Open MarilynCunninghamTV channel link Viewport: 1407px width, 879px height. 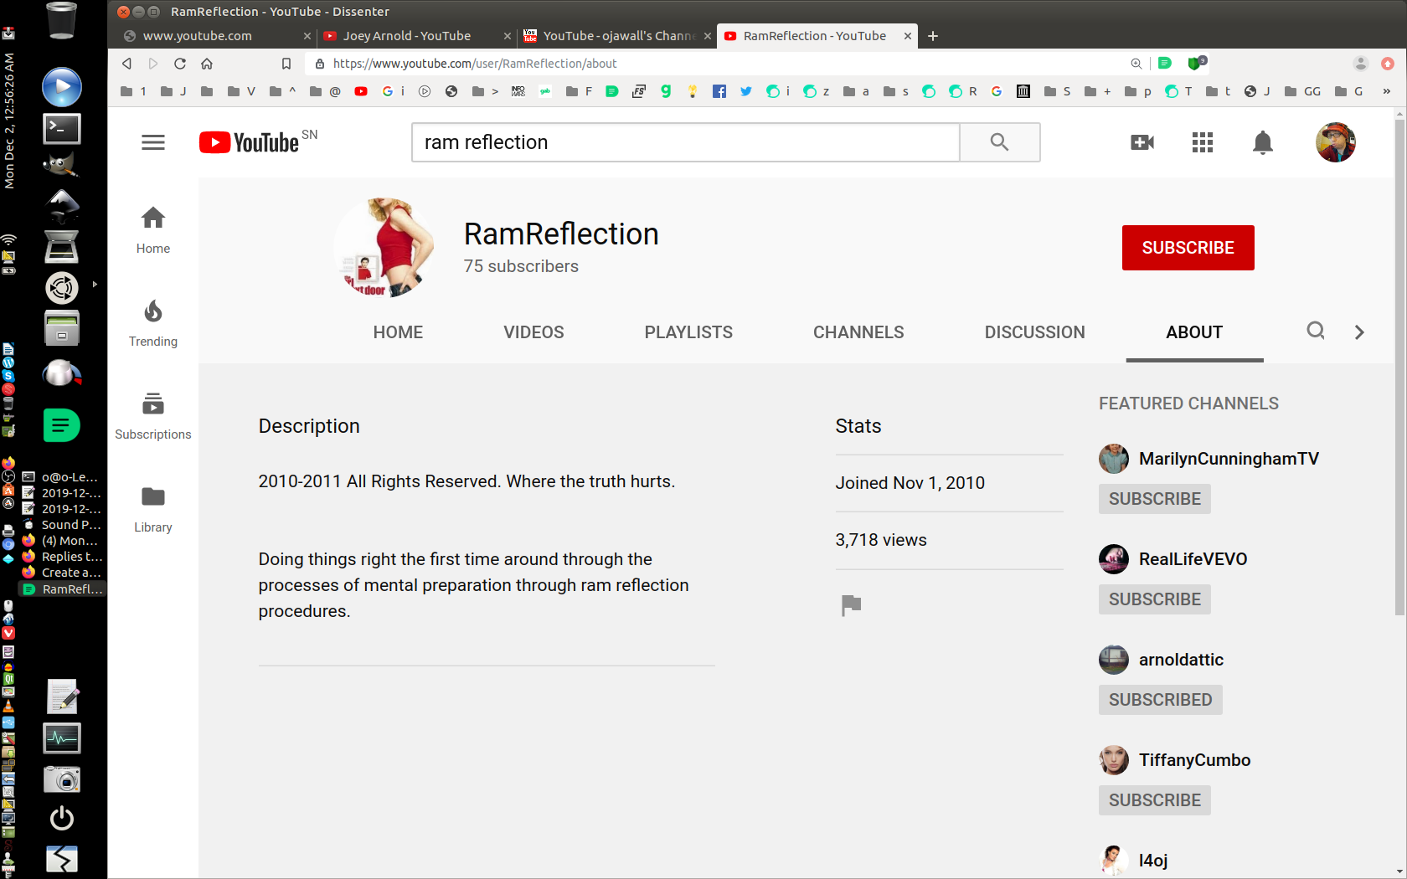click(1229, 459)
